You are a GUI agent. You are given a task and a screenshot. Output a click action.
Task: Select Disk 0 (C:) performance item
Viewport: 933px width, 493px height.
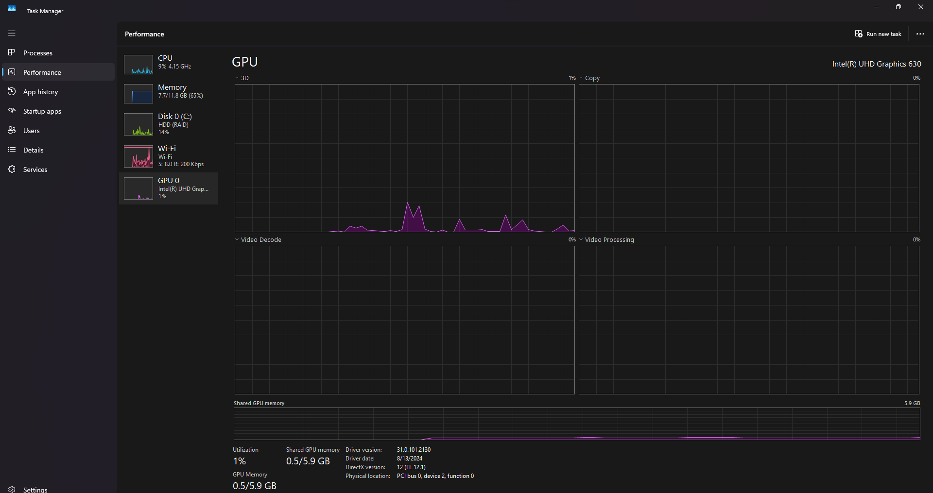(169, 124)
